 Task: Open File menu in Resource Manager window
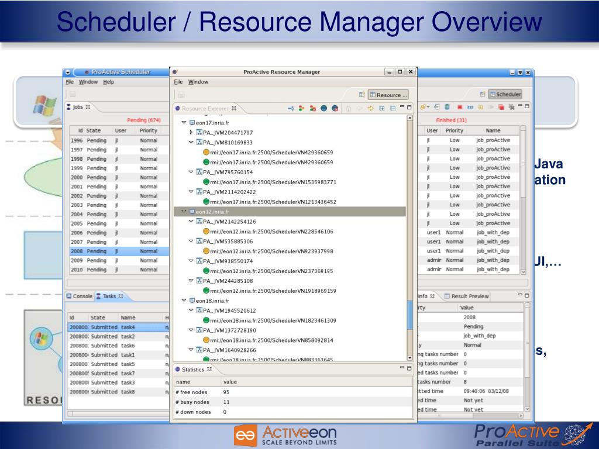pyautogui.click(x=178, y=82)
